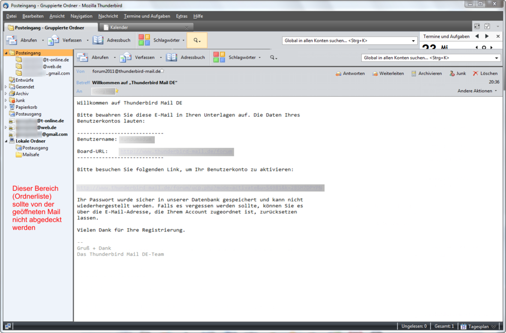Image resolution: width=506 pixels, height=333 pixels.
Task: Switch to the Kalender tab
Action: point(146,28)
